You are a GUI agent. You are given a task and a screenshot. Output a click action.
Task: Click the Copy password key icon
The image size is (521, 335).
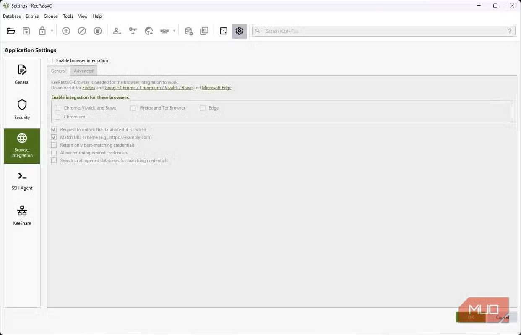[x=133, y=31]
